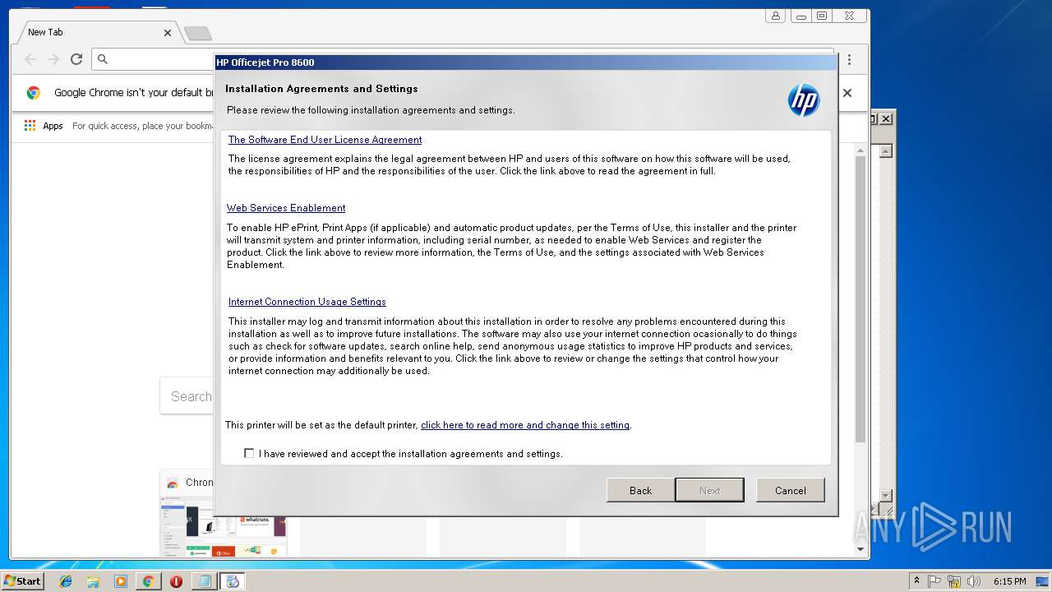Cancel the HP Officejet installation
Screen dimensions: 1052x592
pyautogui.click(x=790, y=490)
